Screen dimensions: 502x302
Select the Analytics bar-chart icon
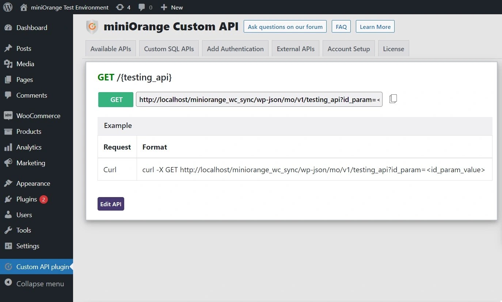click(9, 147)
